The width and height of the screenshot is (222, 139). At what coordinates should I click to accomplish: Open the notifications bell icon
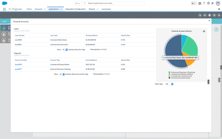pos(212,3)
